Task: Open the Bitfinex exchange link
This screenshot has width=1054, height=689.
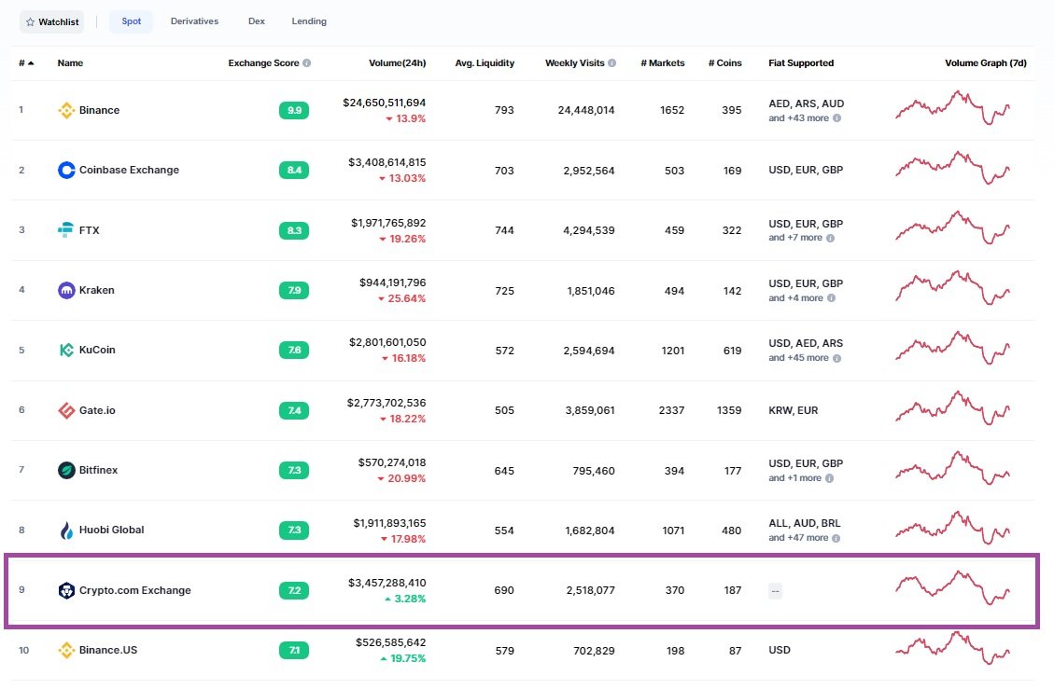Action: tap(98, 470)
